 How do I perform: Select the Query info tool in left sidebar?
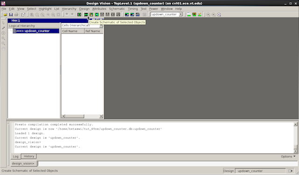click(x=3, y=33)
